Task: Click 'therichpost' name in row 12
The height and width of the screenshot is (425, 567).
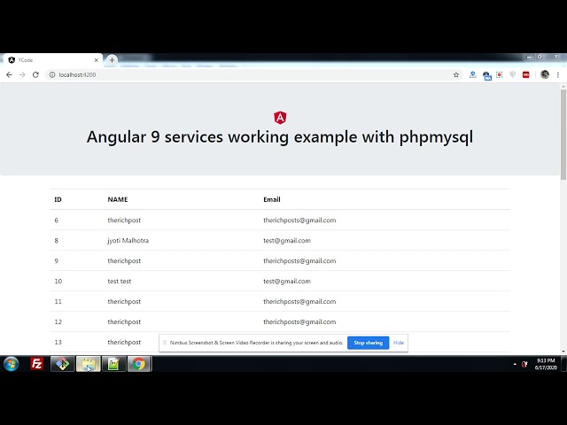Action: click(124, 322)
